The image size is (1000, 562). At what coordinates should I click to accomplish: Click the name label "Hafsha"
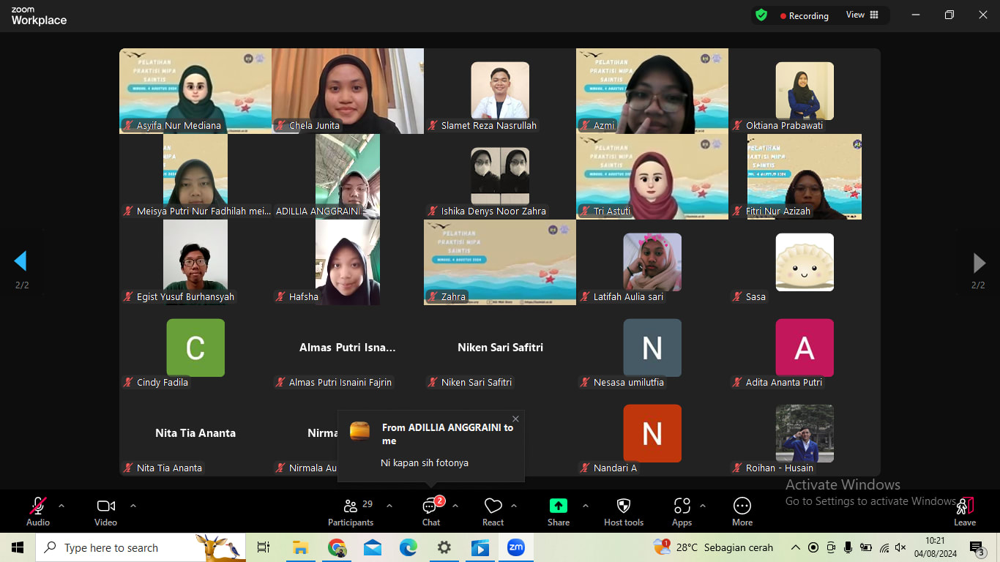pos(304,297)
